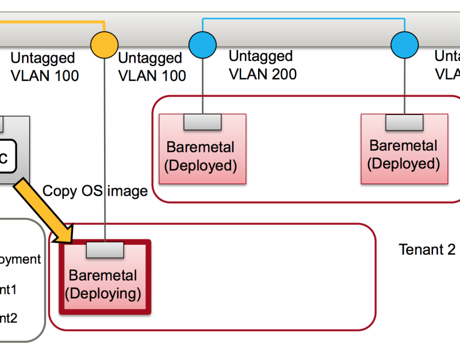460x345 pixels.
Task: Select the "Tenant 2" label
Action: coord(427,250)
